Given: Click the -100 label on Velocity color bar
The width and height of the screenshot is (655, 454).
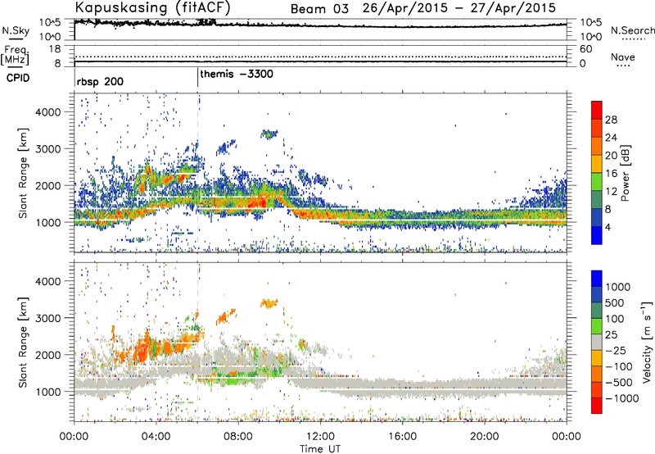Looking at the screenshot, I should (619, 366).
